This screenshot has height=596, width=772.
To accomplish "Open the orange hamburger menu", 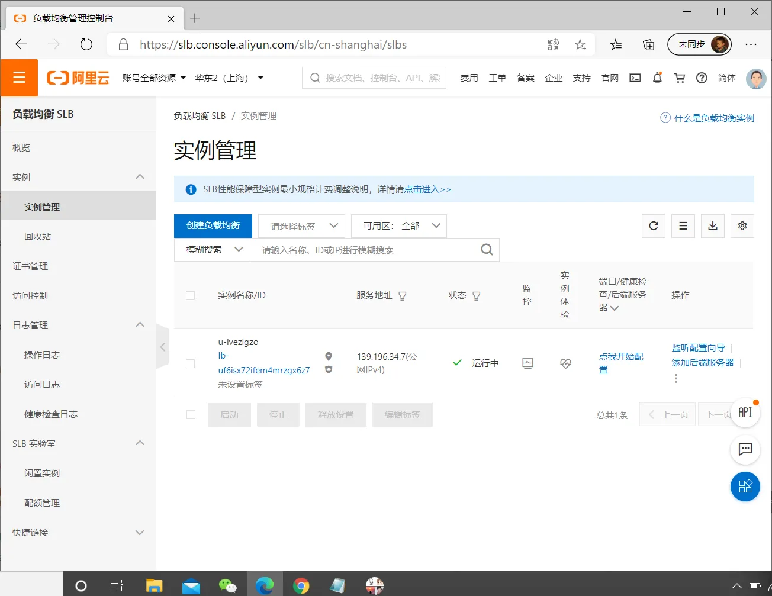I will 19,78.
